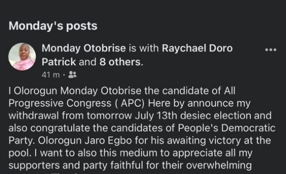The image size is (286, 174).
Task: Click 'July 13th desiec election' text
Action: click(193, 116)
